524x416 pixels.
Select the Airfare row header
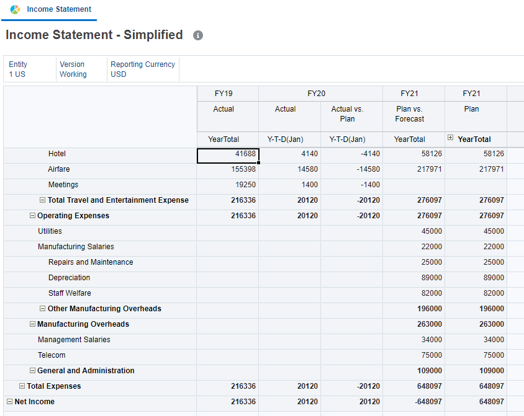click(59, 169)
